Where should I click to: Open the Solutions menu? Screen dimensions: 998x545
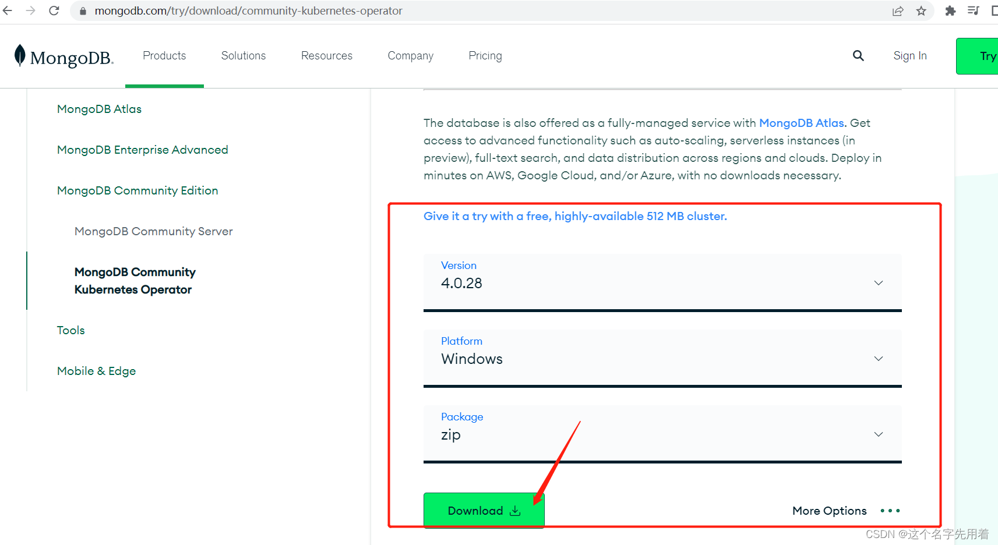tap(244, 55)
